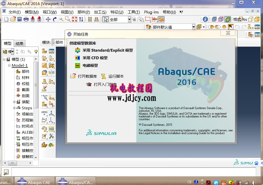Expand the Steps tree node
263x185 pixels.
click(14, 108)
